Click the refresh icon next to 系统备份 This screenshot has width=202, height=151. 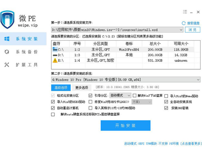(x=7, y=52)
